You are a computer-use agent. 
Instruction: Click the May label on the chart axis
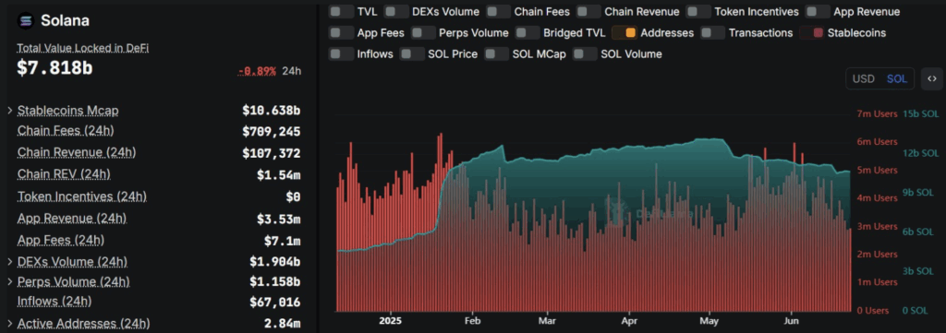pos(709,321)
